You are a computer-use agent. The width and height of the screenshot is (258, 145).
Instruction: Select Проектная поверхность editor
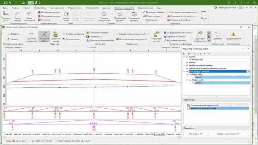(x=31, y=37)
